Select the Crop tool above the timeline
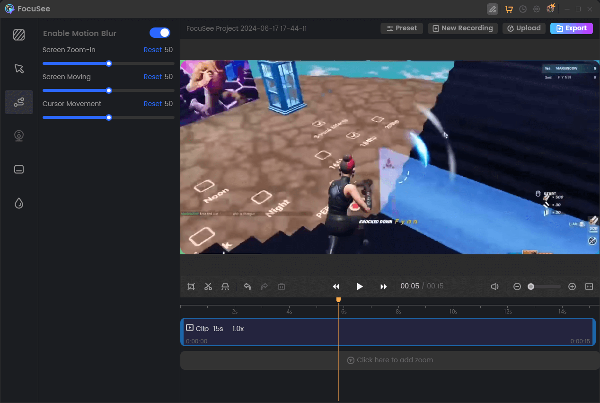This screenshot has height=403, width=600. point(191,287)
